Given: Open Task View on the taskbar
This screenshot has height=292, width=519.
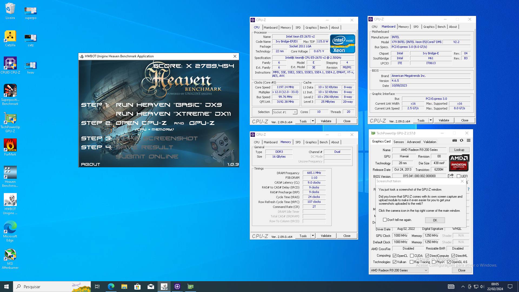Looking at the screenshot, I should click(x=97, y=287).
